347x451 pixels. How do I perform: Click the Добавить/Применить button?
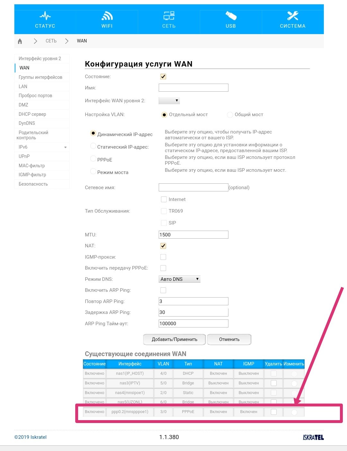pyautogui.click(x=174, y=339)
